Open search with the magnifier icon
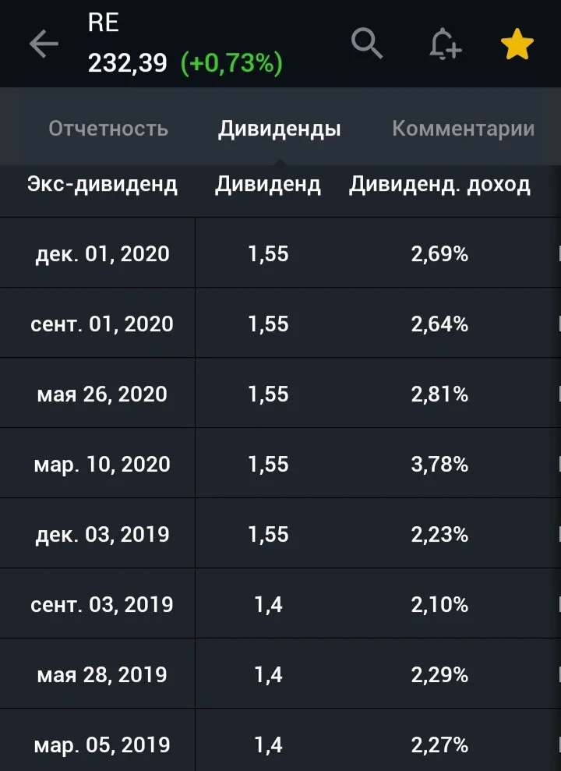 click(x=367, y=44)
